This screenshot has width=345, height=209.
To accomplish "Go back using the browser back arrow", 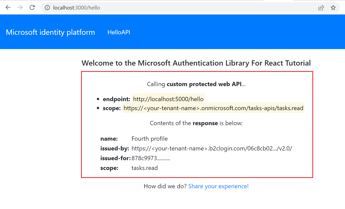I will 8,8.
